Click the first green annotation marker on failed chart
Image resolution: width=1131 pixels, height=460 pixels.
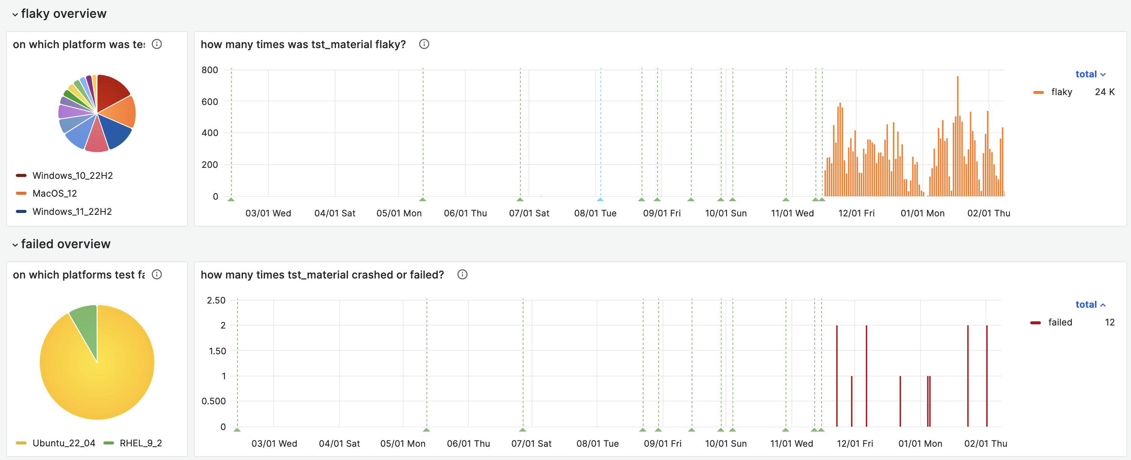237,430
